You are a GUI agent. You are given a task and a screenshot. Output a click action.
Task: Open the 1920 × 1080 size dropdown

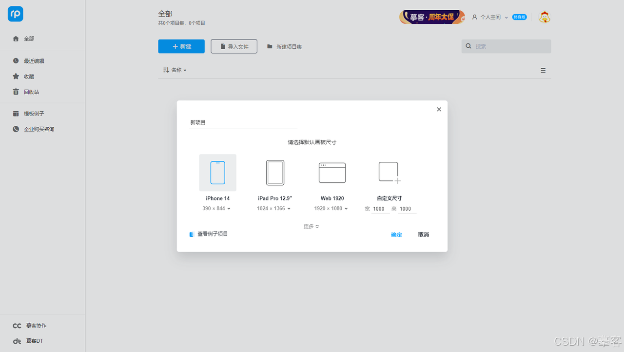pos(331,209)
